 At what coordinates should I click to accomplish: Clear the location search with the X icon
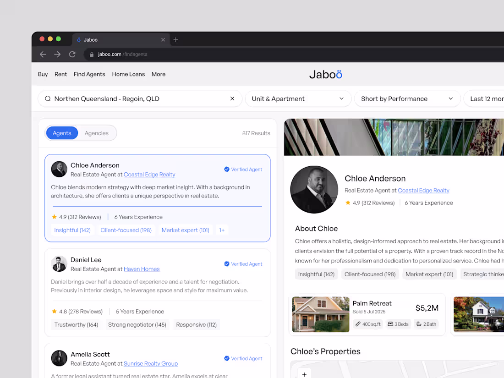pyautogui.click(x=232, y=99)
